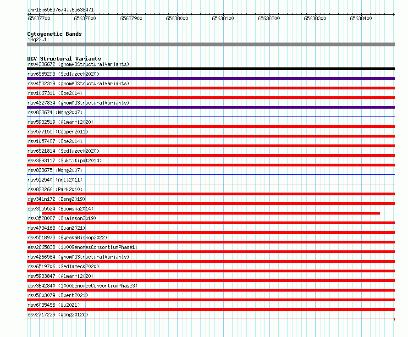Select variant nsv6521814 (Sedlazeck2020)
The image size is (408, 337).
point(63,151)
